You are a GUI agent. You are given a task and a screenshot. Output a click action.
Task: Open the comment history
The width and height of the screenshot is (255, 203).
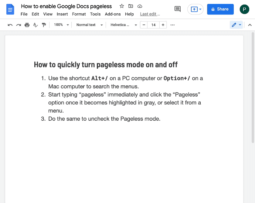click(x=178, y=9)
